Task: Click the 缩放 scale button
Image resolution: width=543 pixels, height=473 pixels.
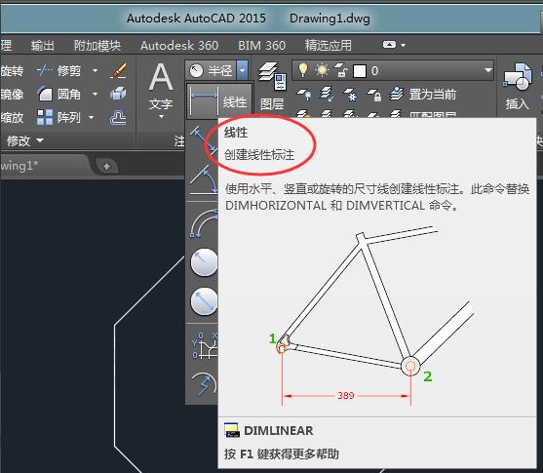Action: pyautogui.click(x=12, y=117)
